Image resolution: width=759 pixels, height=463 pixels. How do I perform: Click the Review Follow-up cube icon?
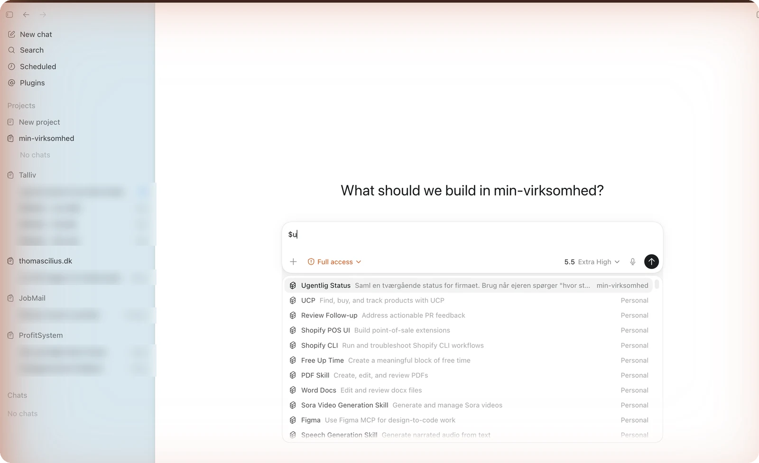(x=293, y=315)
